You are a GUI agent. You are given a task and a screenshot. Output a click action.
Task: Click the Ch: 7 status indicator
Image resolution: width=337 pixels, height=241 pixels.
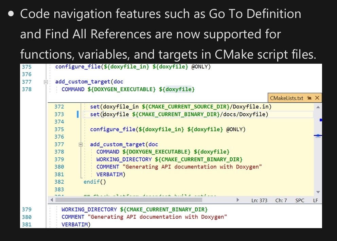coord(281,200)
